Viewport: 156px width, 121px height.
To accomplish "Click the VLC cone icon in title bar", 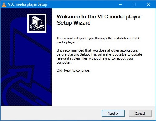I will tap(4, 4).
